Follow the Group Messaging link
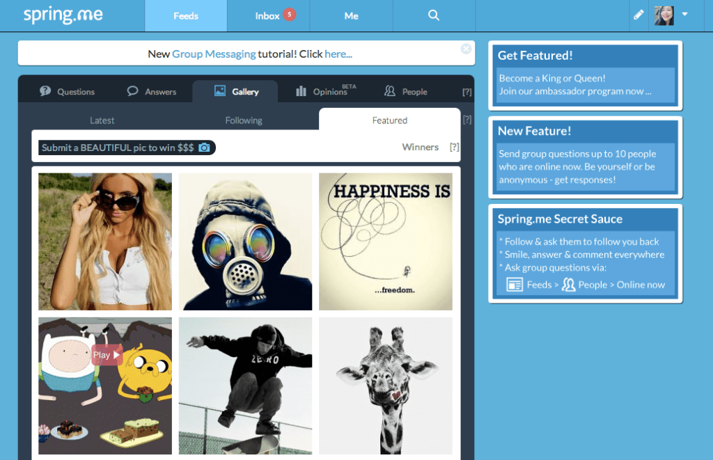This screenshot has height=460, width=713. [214, 54]
